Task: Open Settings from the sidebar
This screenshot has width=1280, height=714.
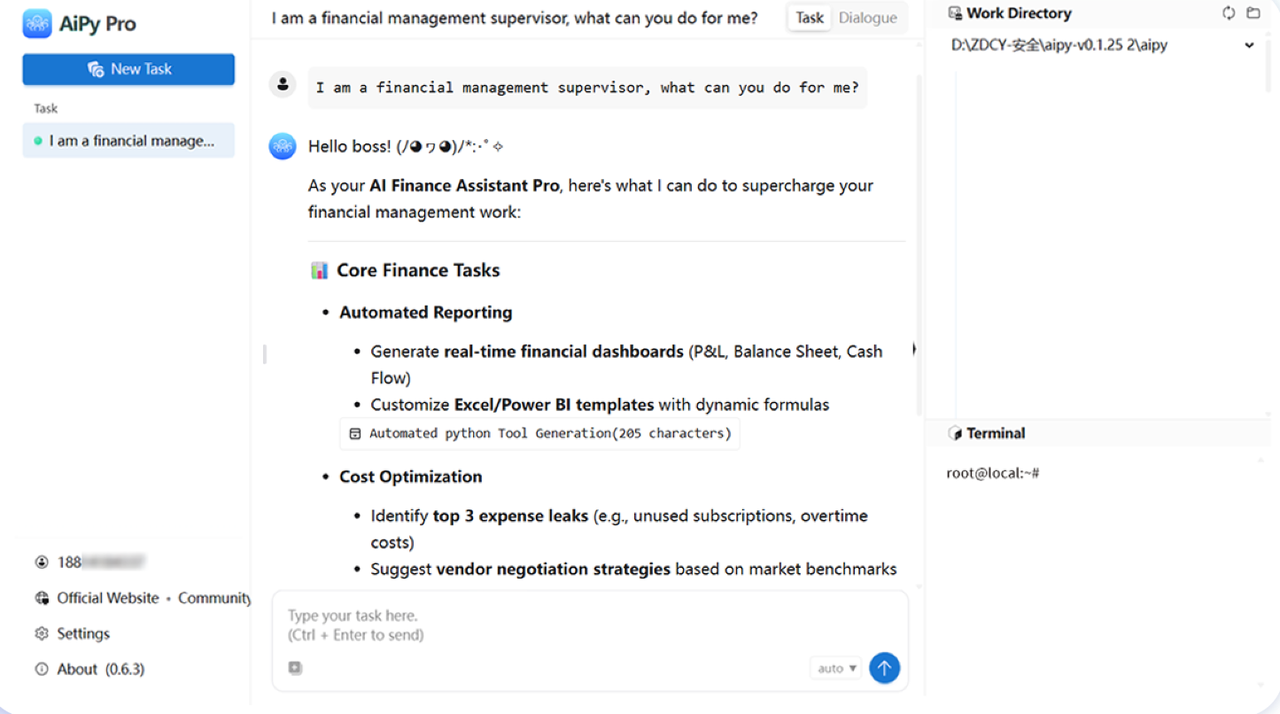Action: [x=73, y=633]
